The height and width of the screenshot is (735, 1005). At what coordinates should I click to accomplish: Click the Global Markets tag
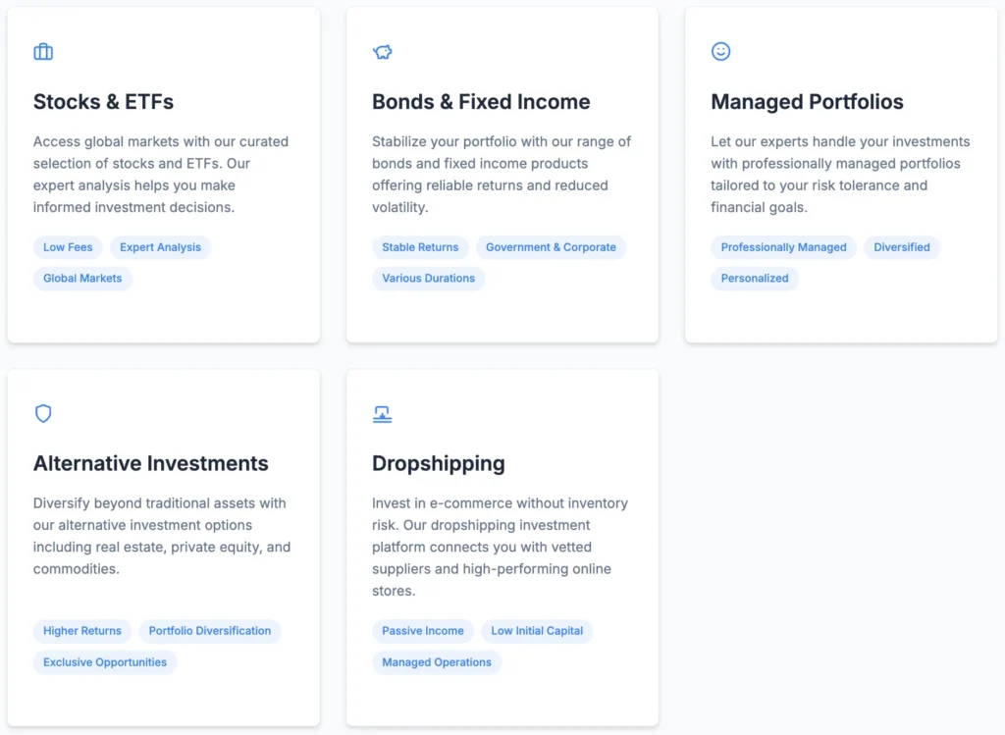(x=82, y=279)
